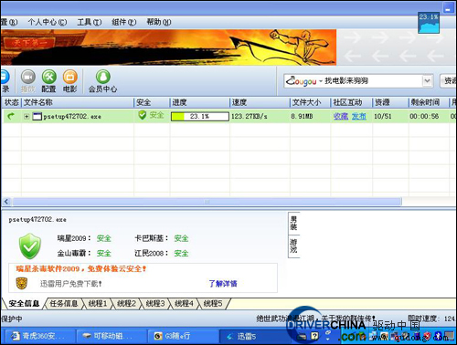This screenshot has height=345, width=457.
Task: Switch to the 线程4 tab
Action: (184, 304)
